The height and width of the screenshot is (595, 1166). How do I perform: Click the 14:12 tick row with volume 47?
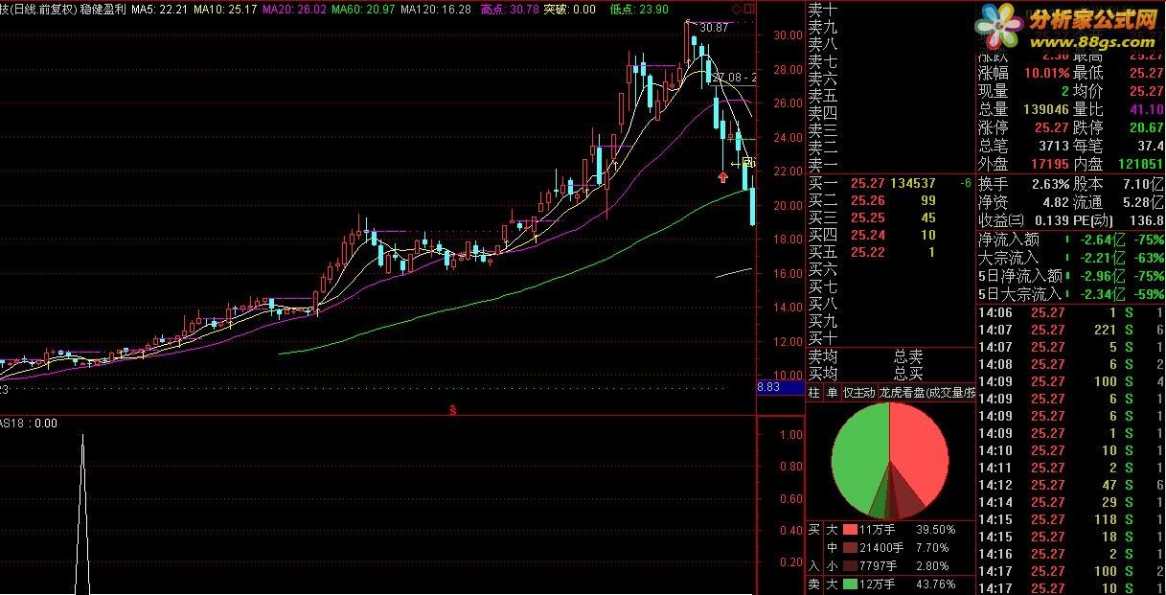click(x=1071, y=485)
